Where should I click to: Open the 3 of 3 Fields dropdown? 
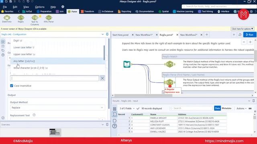(127, 108)
